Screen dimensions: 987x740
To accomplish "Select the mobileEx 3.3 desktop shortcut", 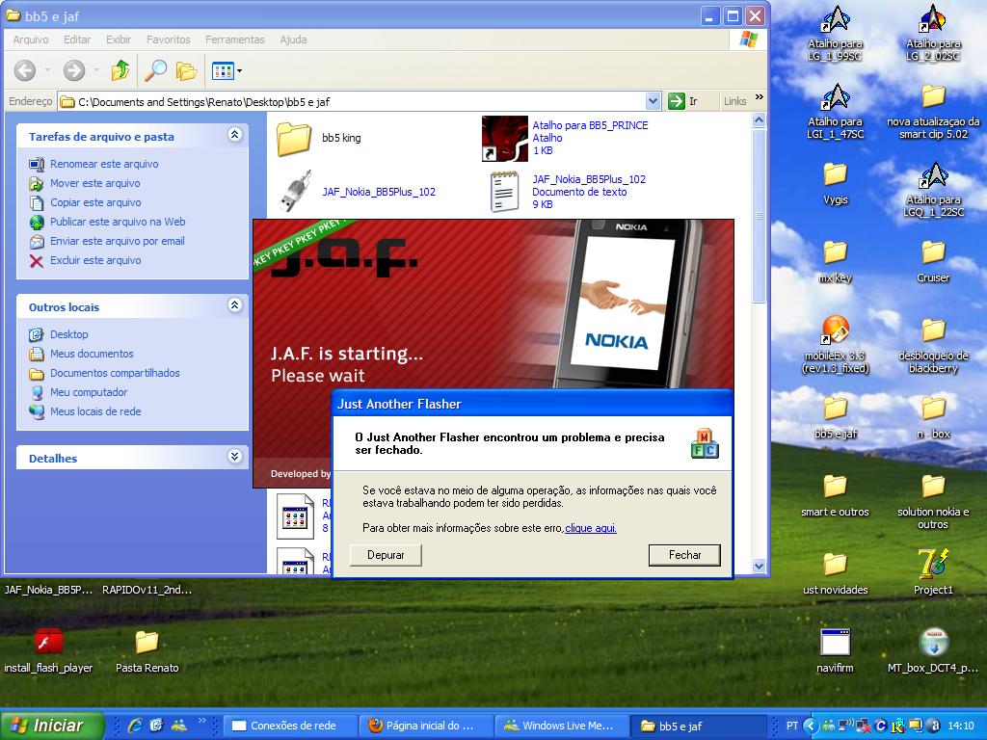I will [836, 345].
